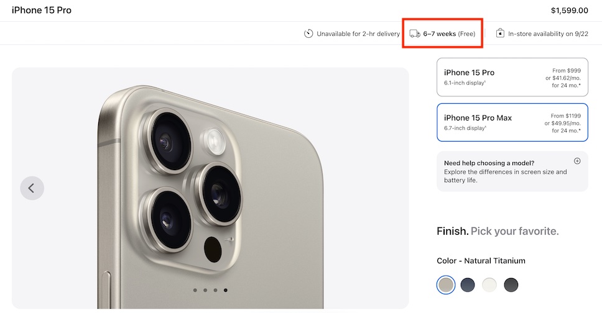
Task: Click the 2-hr delivery clock icon
Action: pyautogui.click(x=308, y=34)
